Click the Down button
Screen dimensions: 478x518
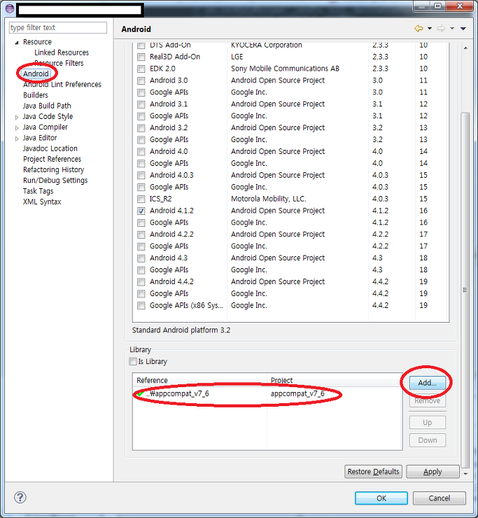click(428, 440)
